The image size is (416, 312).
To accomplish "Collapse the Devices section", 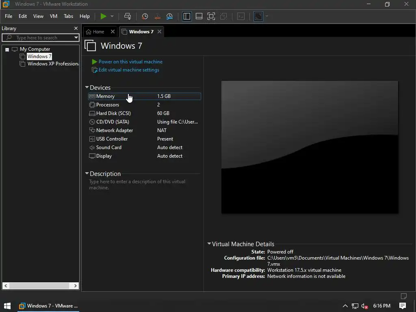I will pyautogui.click(x=87, y=87).
